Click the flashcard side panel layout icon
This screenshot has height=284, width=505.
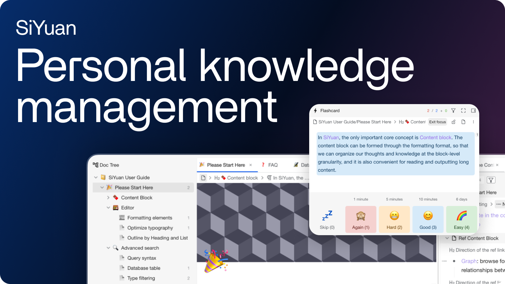coord(473,111)
